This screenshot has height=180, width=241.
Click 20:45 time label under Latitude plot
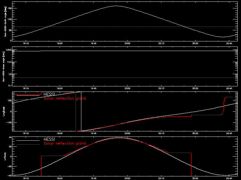[229, 178]
